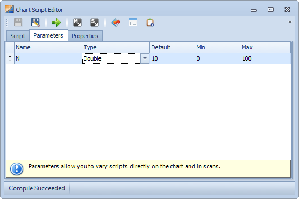Screen dimensions: 299x199
Task: Click the Max value cell 100
Action: pyautogui.click(x=266, y=58)
